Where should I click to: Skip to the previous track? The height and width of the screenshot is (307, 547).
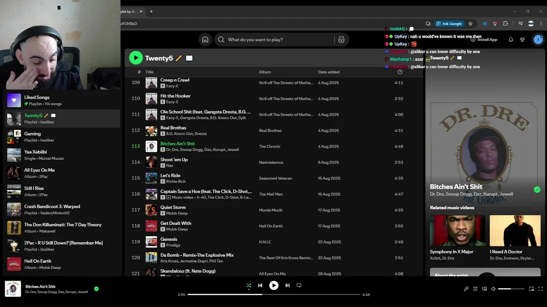(260, 286)
